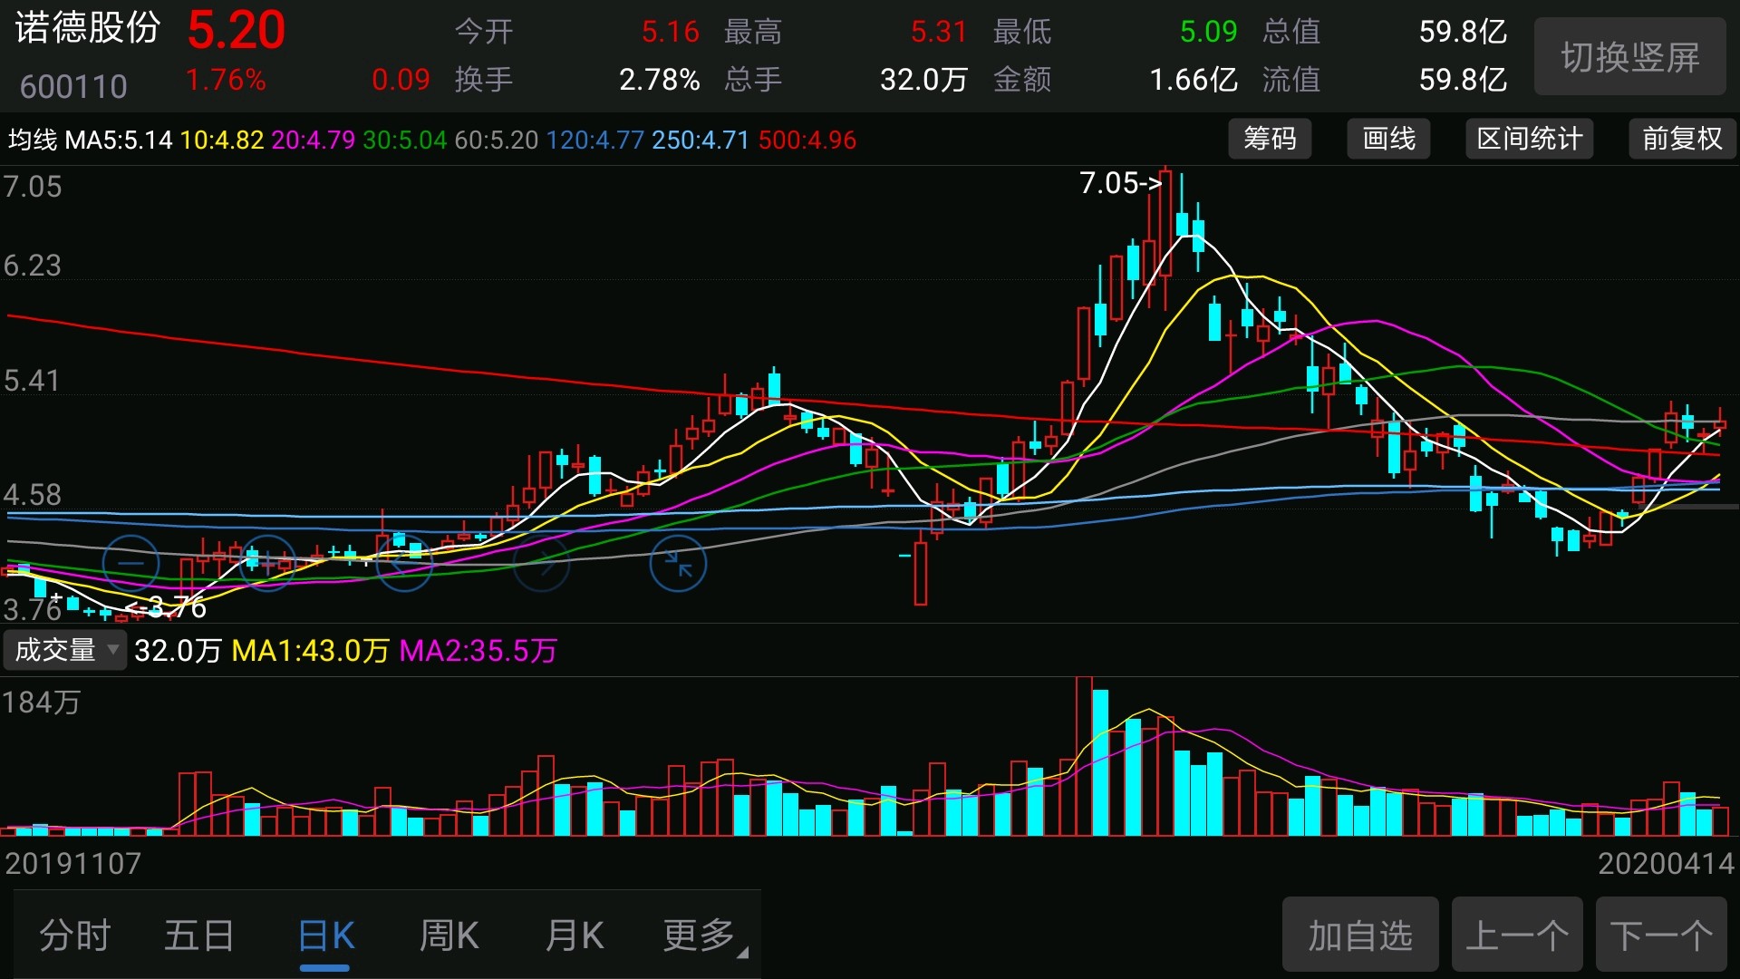The image size is (1740, 979).
Task: Tap the red 500:4.96 MA legend
Action: tap(807, 140)
